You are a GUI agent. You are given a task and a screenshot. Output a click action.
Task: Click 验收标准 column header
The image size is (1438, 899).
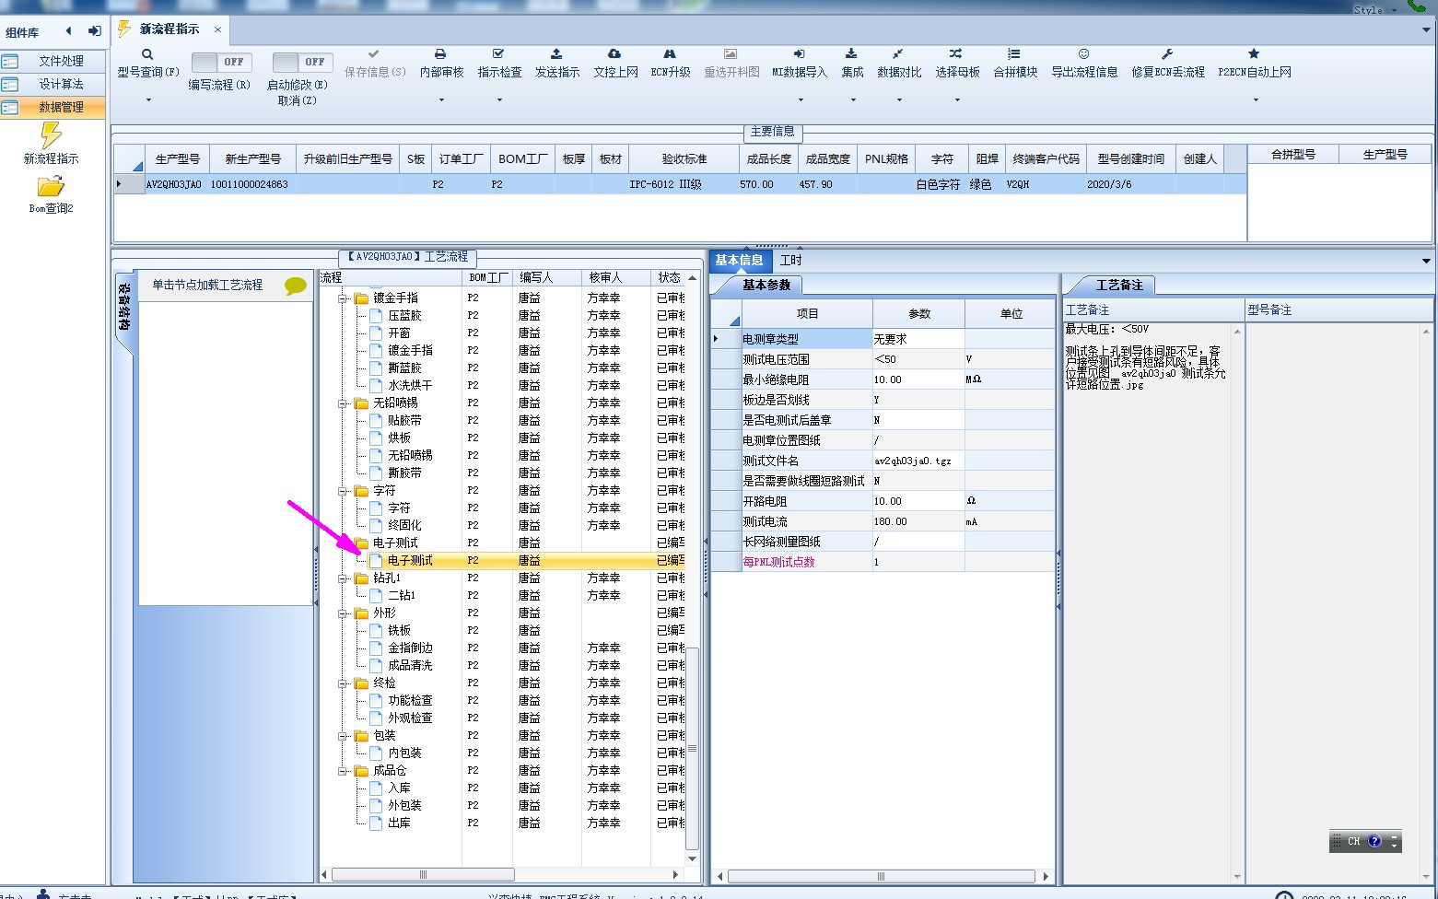[x=684, y=158]
